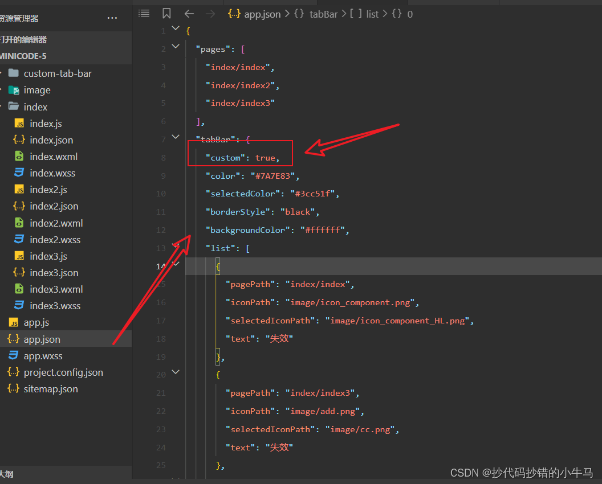Click the wxml icon beside index.wxml
602x484 pixels.
(x=19, y=156)
